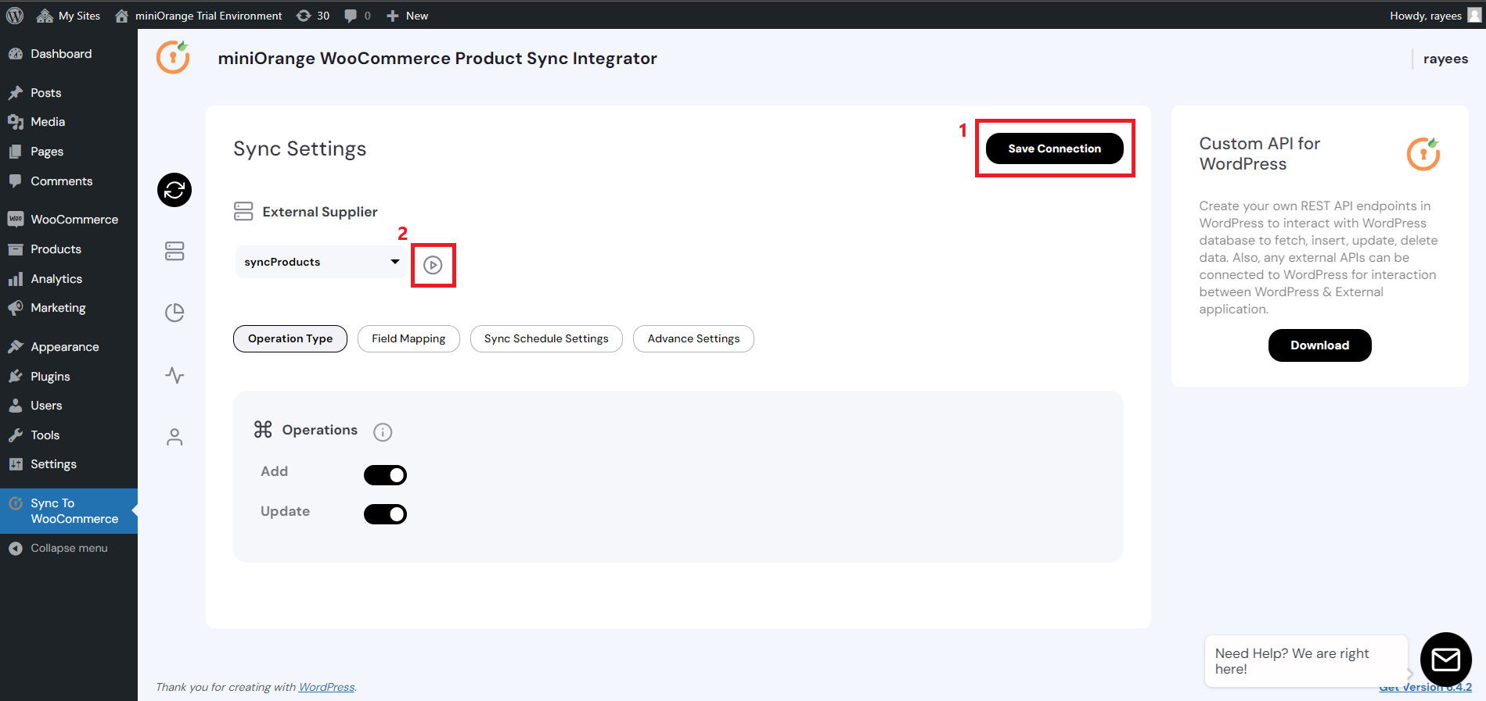Click the miniOrange logo in plugin header
Image resolution: width=1486 pixels, height=701 pixels.
(x=173, y=58)
